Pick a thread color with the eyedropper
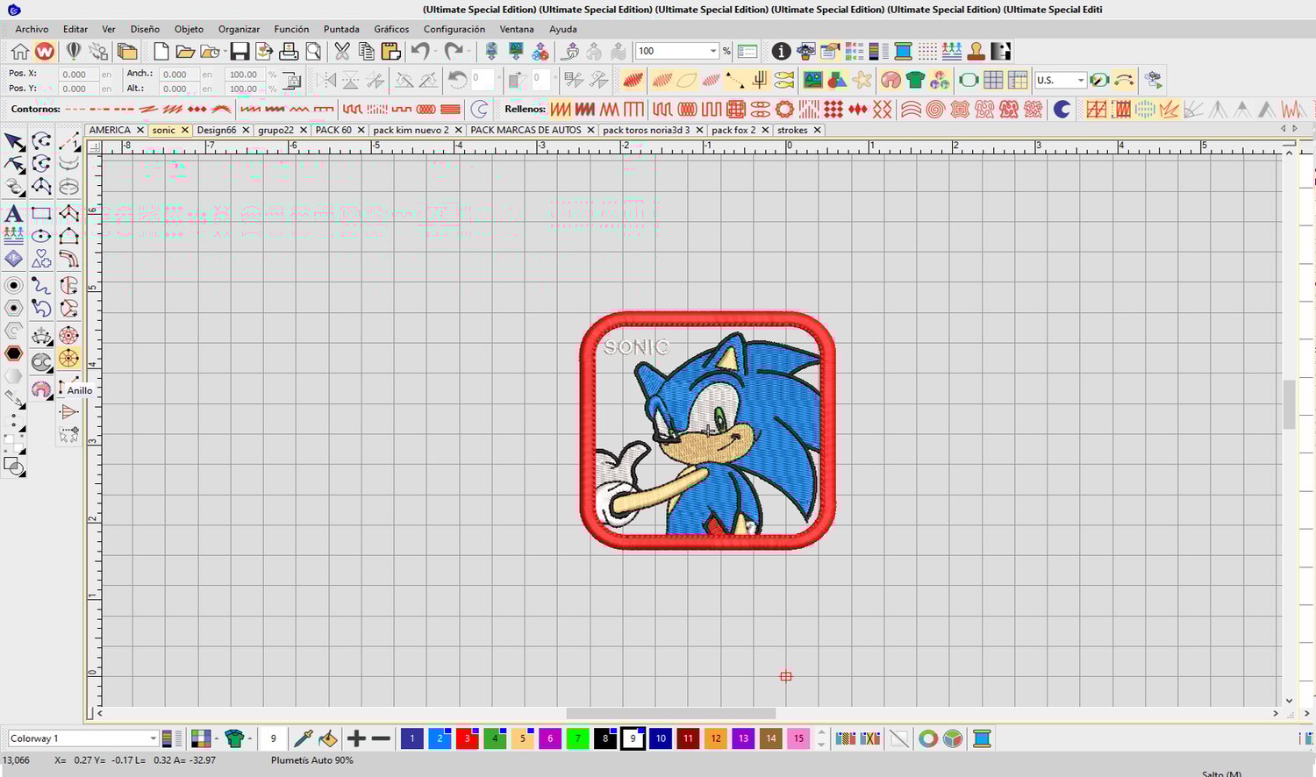The width and height of the screenshot is (1316, 777). [x=303, y=738]
